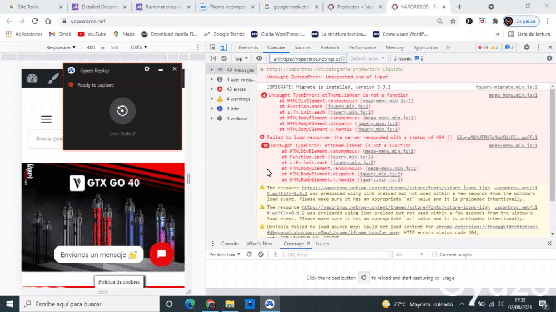Image resolution: width=556 pixels, height=312 pixels.
Task: Click Envíanos un mensaje chat prompt
Action: (x=98, y=255)
